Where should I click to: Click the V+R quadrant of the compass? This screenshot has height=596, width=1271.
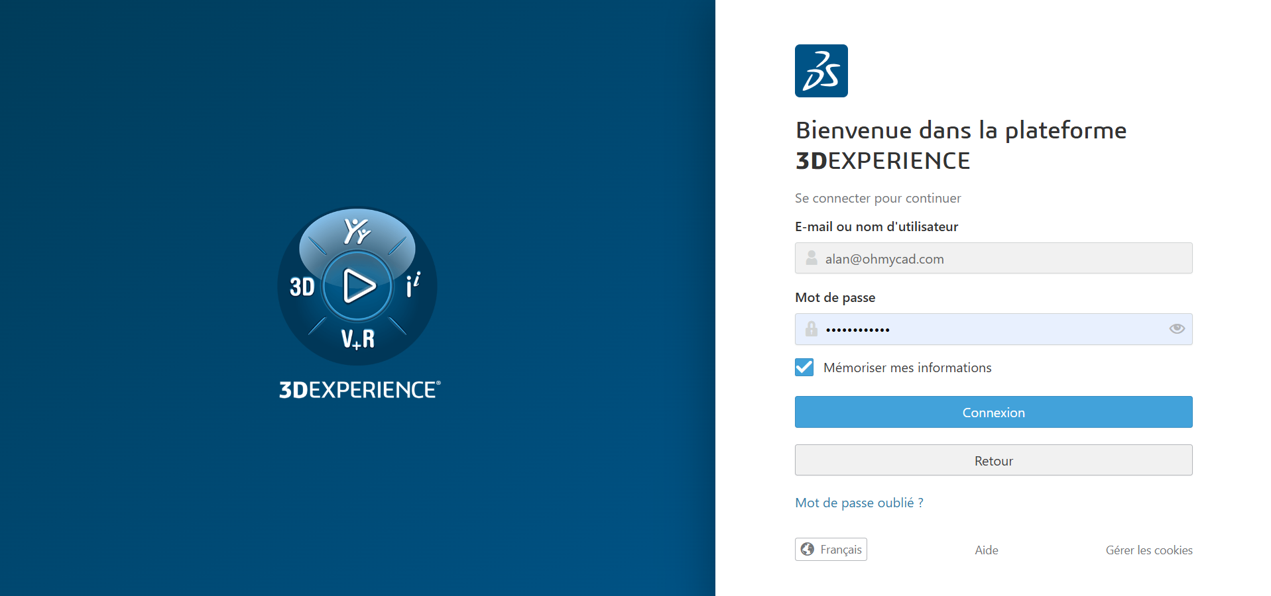click(358, 338)
